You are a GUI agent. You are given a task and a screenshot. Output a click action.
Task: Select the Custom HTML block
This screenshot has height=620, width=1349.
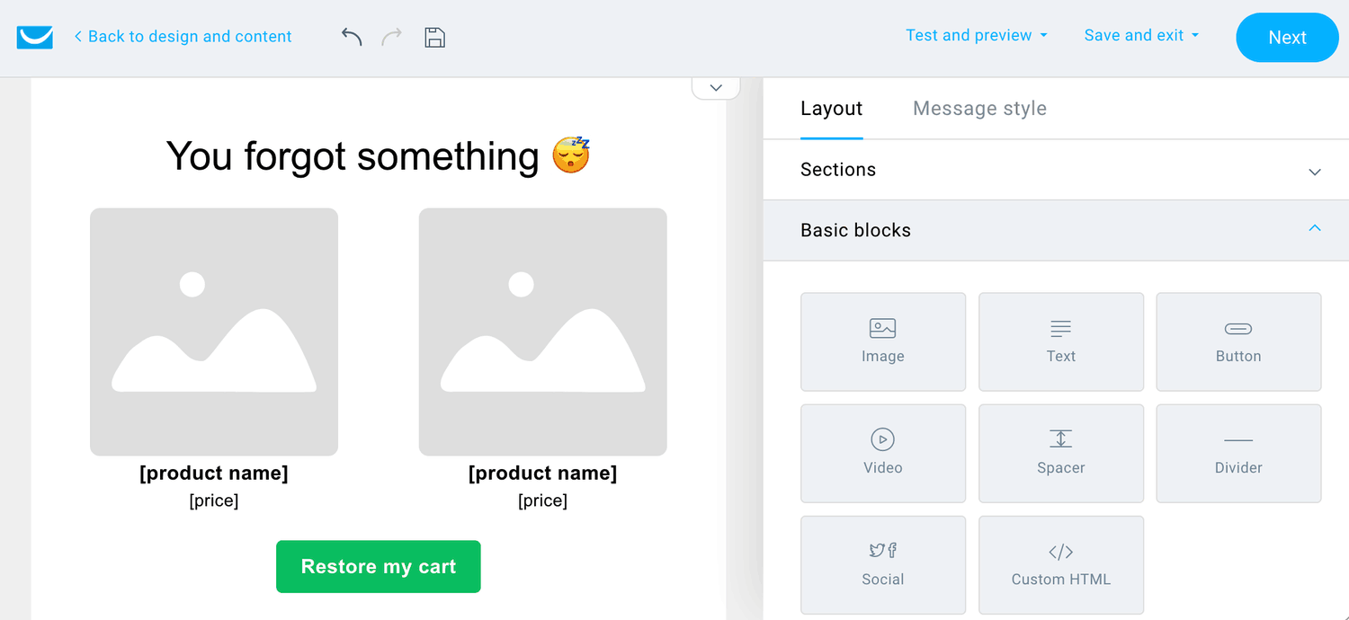1061,564
